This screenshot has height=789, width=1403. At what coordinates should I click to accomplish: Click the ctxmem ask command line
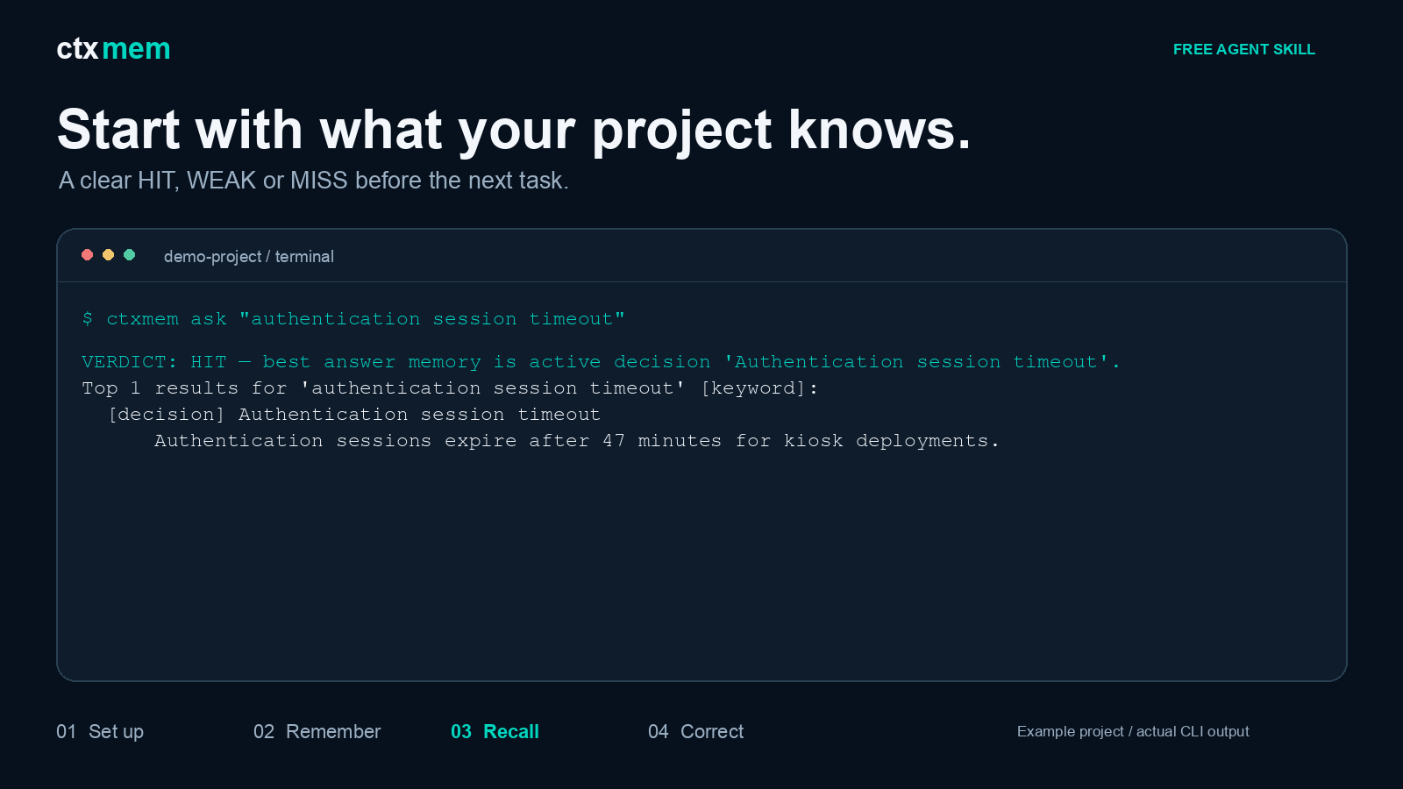click(353, 318)
